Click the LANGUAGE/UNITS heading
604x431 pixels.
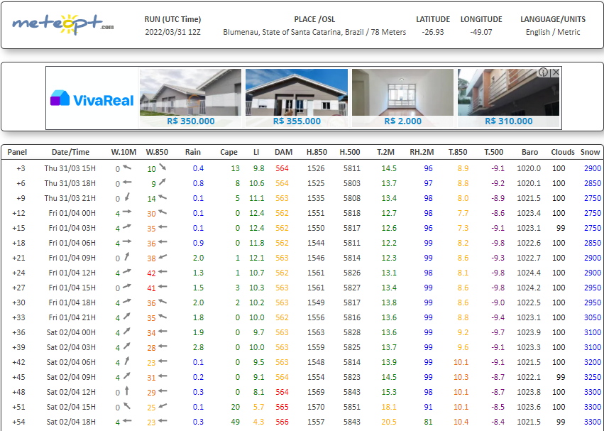[x=553, y=19]
